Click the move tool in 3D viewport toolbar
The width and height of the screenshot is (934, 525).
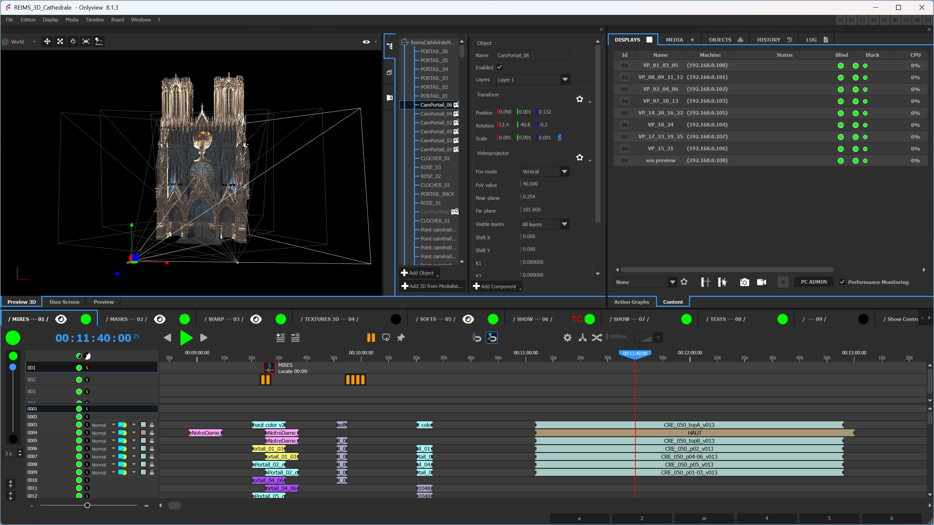click(x=47, y=42)
